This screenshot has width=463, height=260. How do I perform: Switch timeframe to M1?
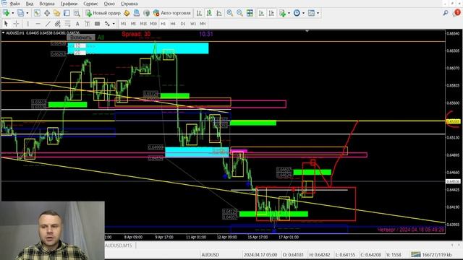(x=124, y=24)
